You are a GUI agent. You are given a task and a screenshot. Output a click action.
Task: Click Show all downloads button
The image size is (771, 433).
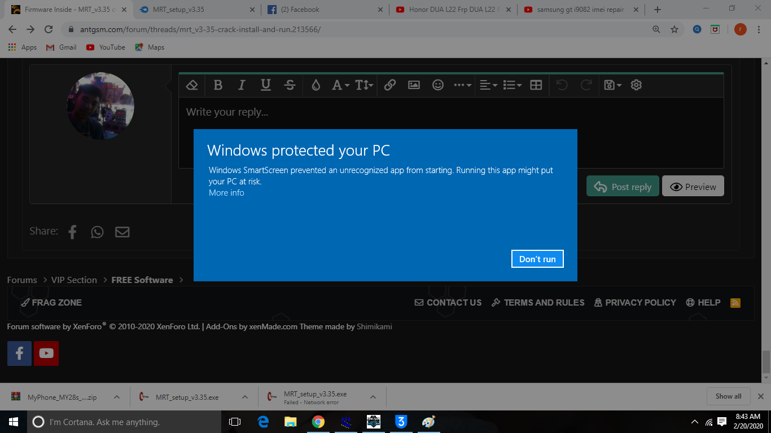[x=728, y=396]
